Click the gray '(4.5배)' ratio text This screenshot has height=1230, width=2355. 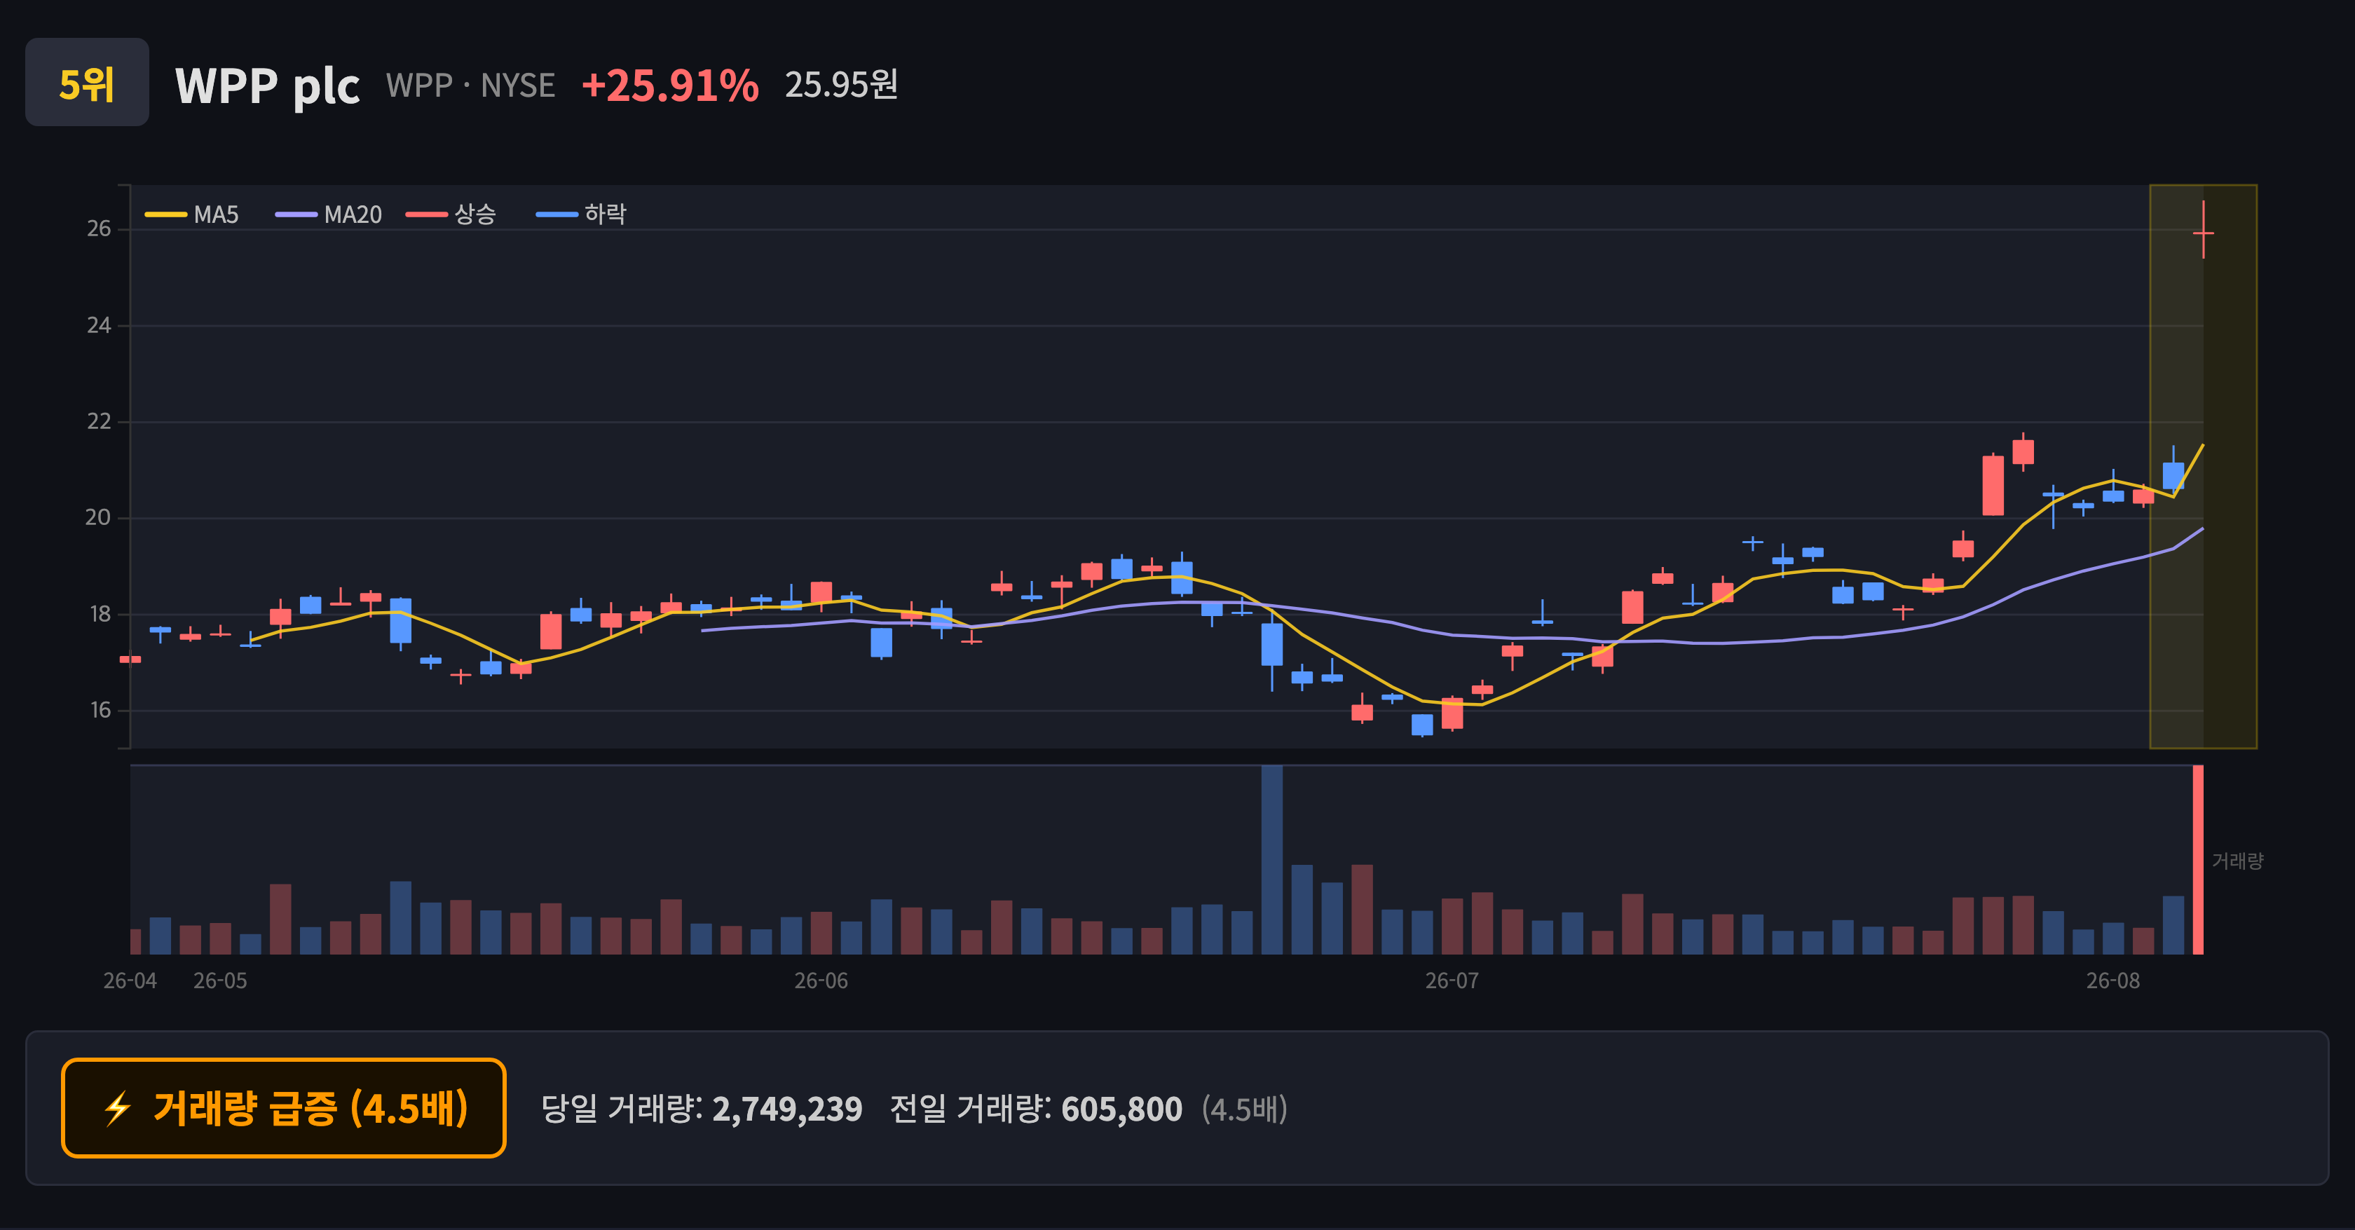click(1244, 1109)
